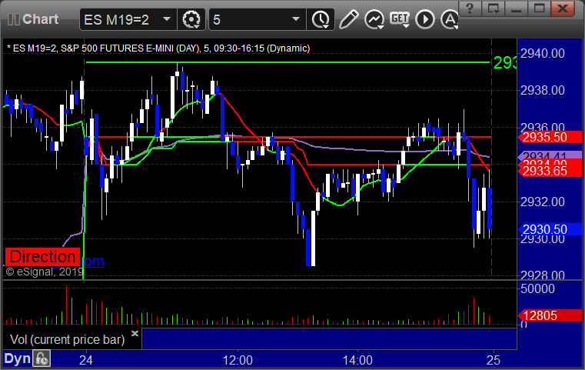The image size is (585, 370).
Task: Open the studies line-chart icon menu
Action: point(374,19)
